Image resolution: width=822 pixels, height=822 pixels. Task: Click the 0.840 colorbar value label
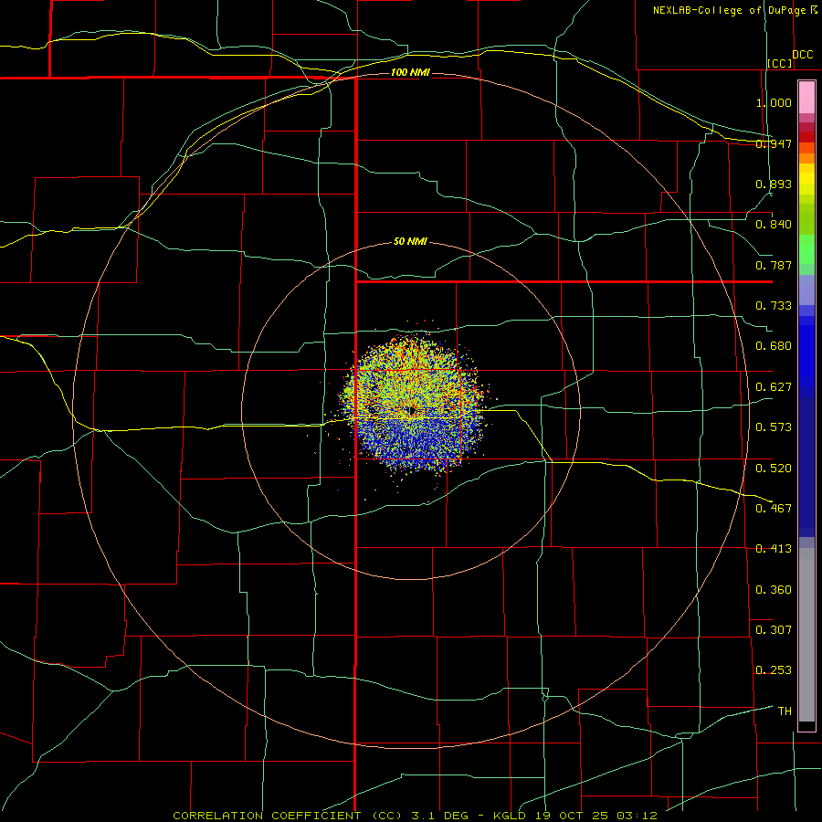coord(774,225)
